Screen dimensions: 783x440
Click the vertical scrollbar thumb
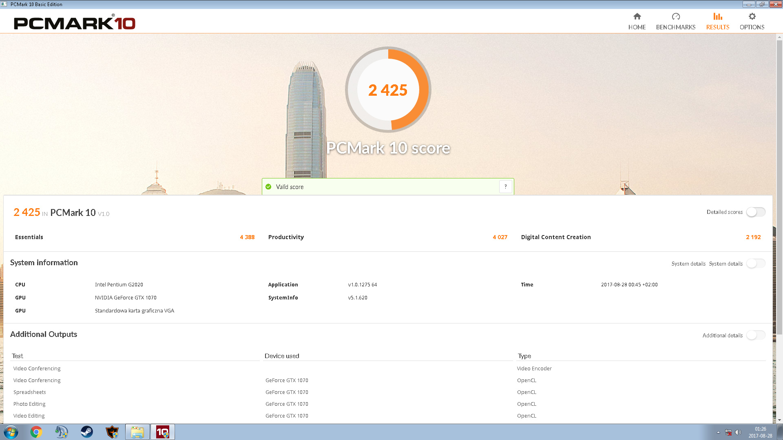tap(779, 187)
